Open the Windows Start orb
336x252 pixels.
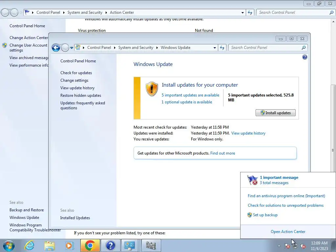click(x=9, y=245)
